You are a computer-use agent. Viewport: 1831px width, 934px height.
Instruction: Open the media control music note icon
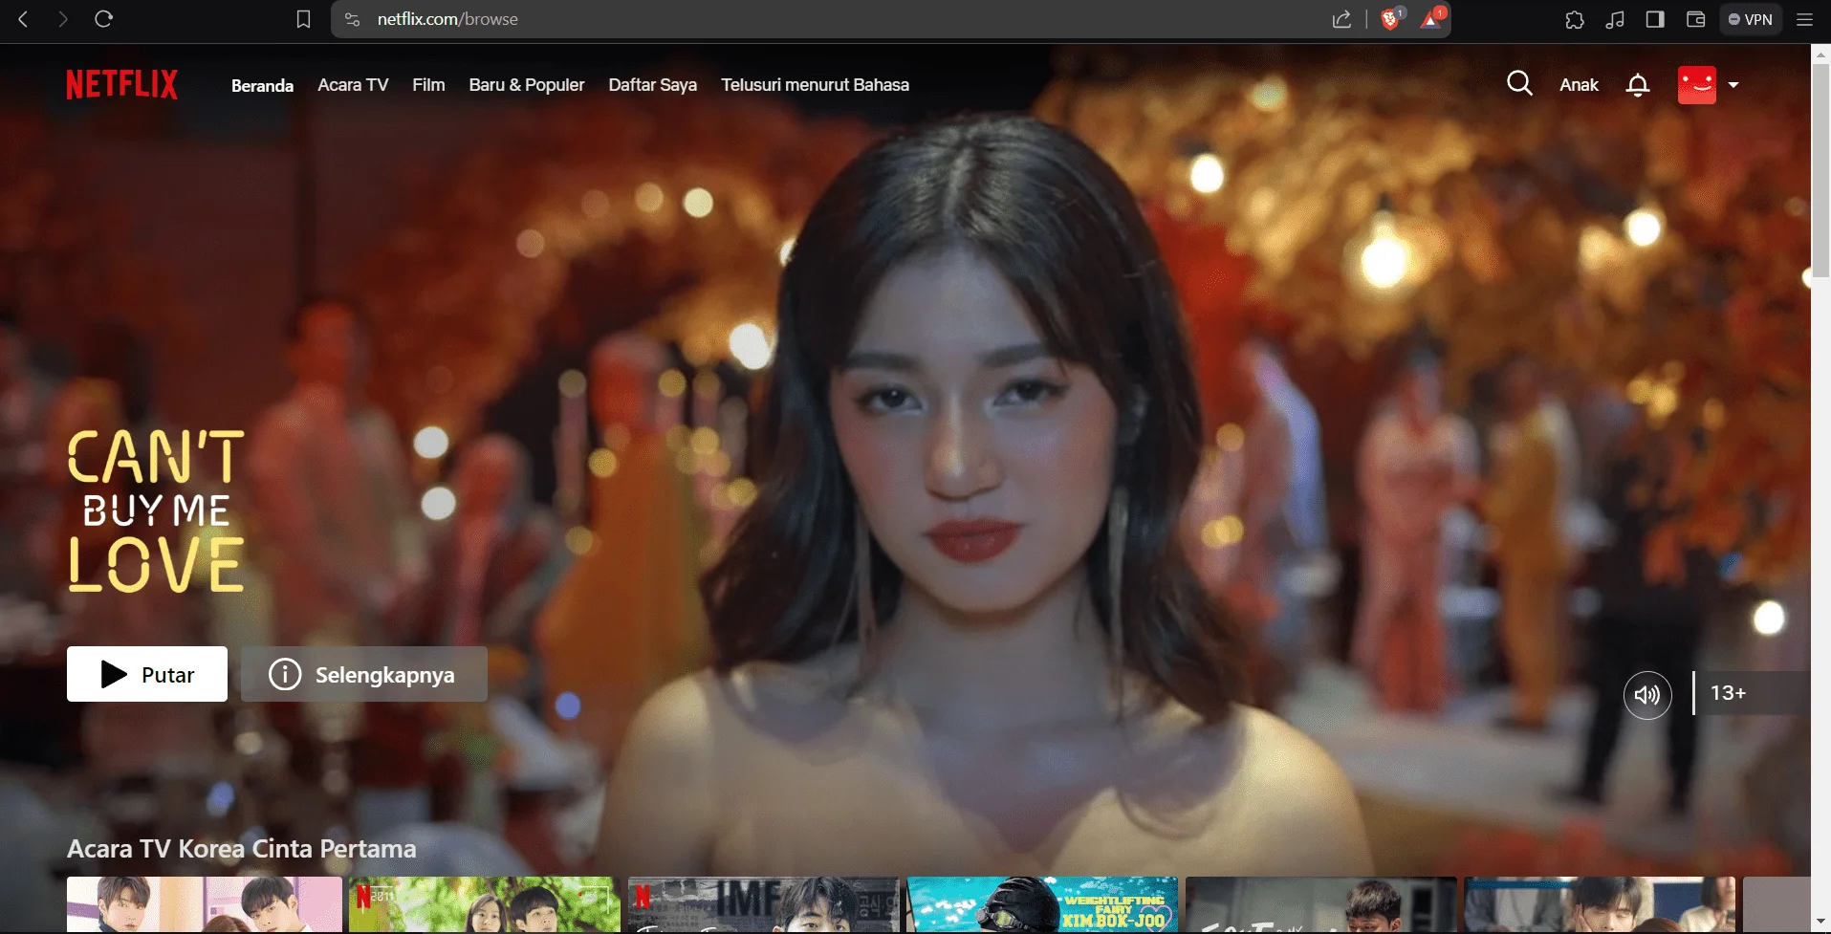tap(1615, 19)
